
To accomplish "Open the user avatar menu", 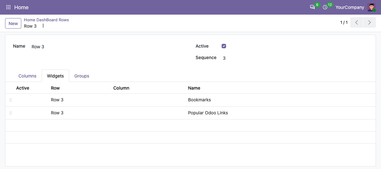I will (x=371, y=7).
